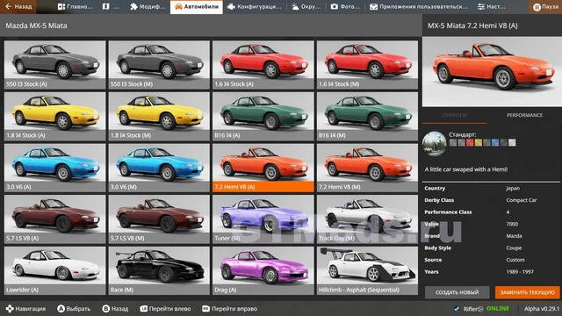Viewport: 562px width, 316px height.
Task: Pick the white Lowrider (A) car
Action: coord(54,271)
